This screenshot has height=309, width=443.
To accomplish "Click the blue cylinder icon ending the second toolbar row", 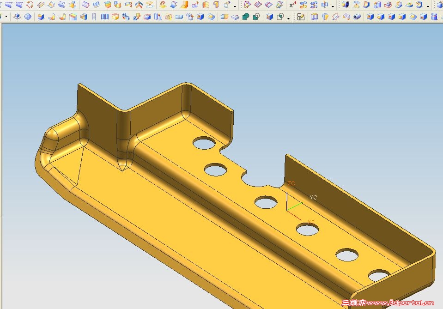I will point(434,17).
